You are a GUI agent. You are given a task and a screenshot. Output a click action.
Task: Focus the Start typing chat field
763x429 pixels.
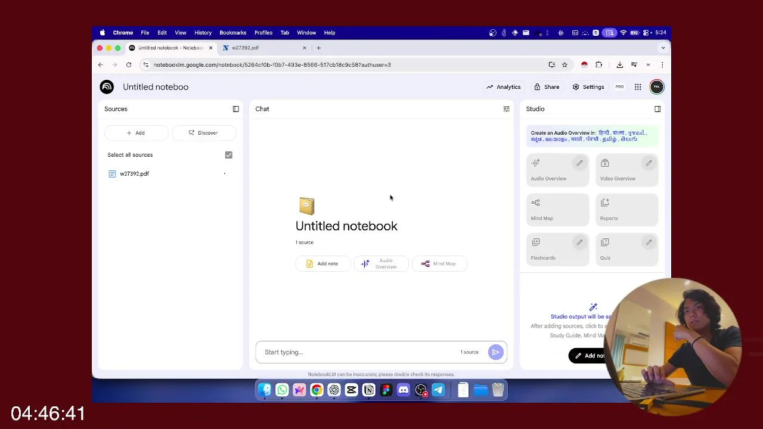pos(358,352)
